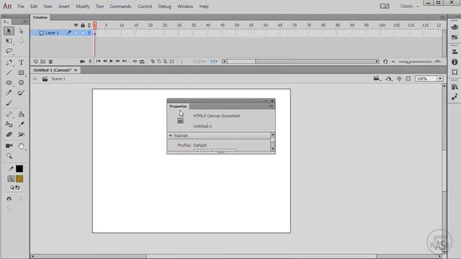Image resolution: width=461 pixels, height=259 pixels.
Task: Select the Subselection tool
Action: tap(21, 31)
